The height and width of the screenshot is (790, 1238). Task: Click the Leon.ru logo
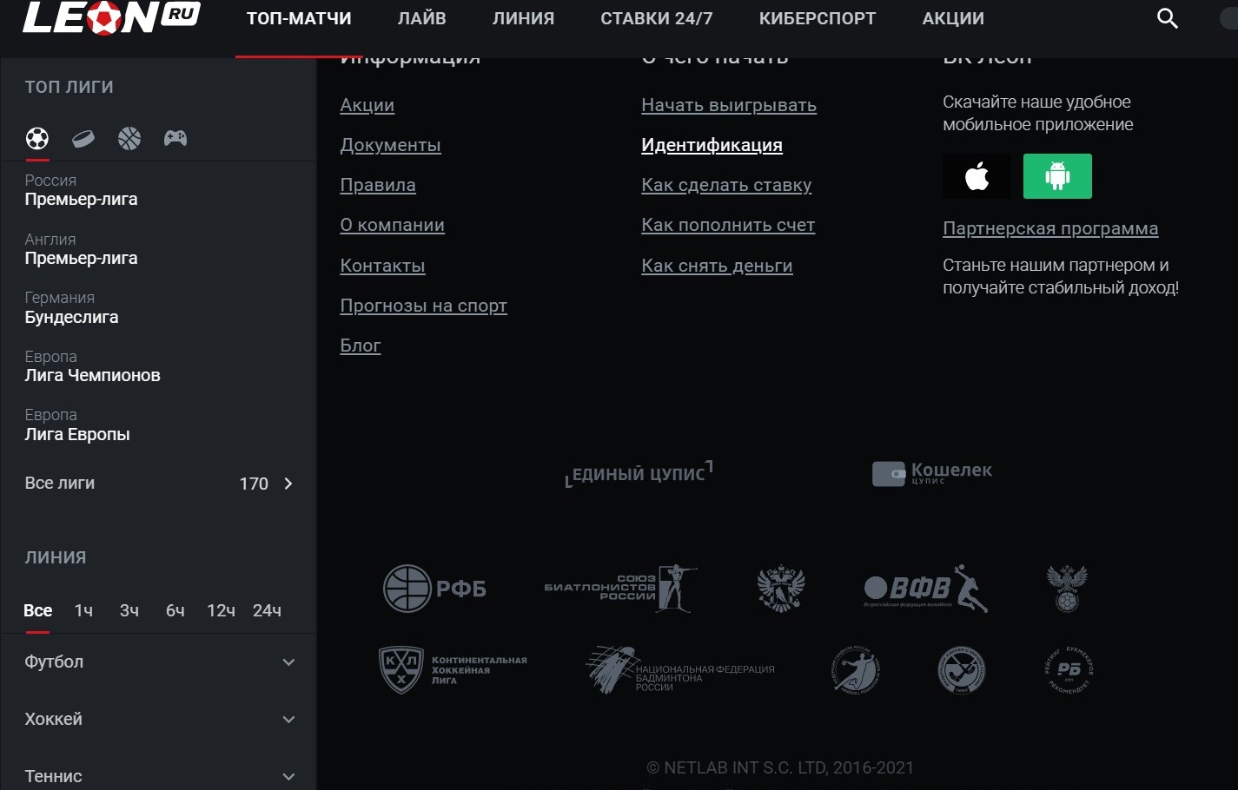[111, 17]
